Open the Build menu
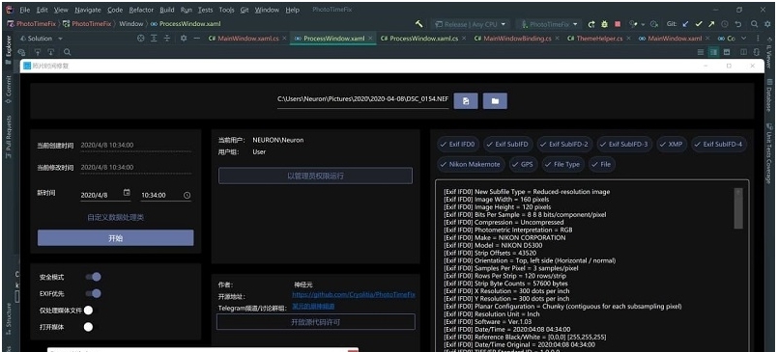This screenshot has width=777, height=352. pos(167,10)
